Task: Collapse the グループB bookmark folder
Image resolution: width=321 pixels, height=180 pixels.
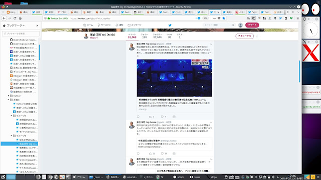Action: tap(11, 135)
